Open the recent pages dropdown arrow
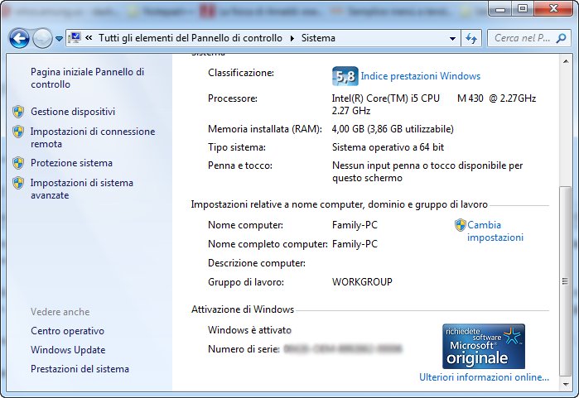Screen dimensions: 579x398 [x=59, y=38]
